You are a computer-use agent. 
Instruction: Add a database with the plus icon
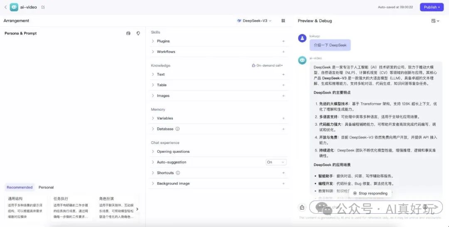coord(284,129)
